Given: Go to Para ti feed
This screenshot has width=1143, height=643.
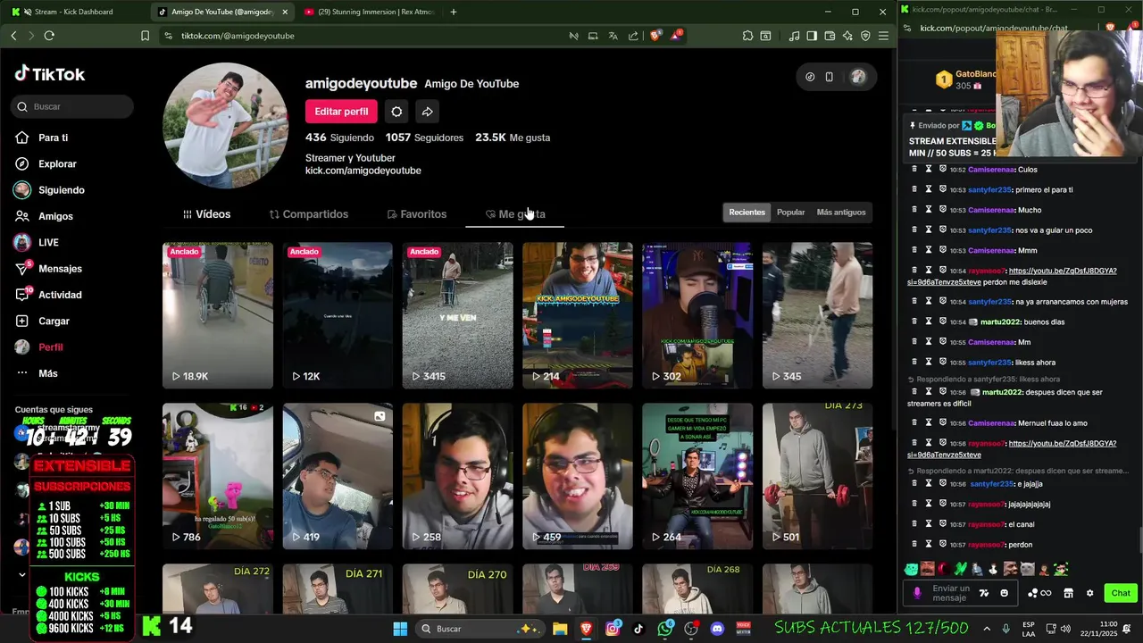Looking at the screenshot, I should pos(53,138).
